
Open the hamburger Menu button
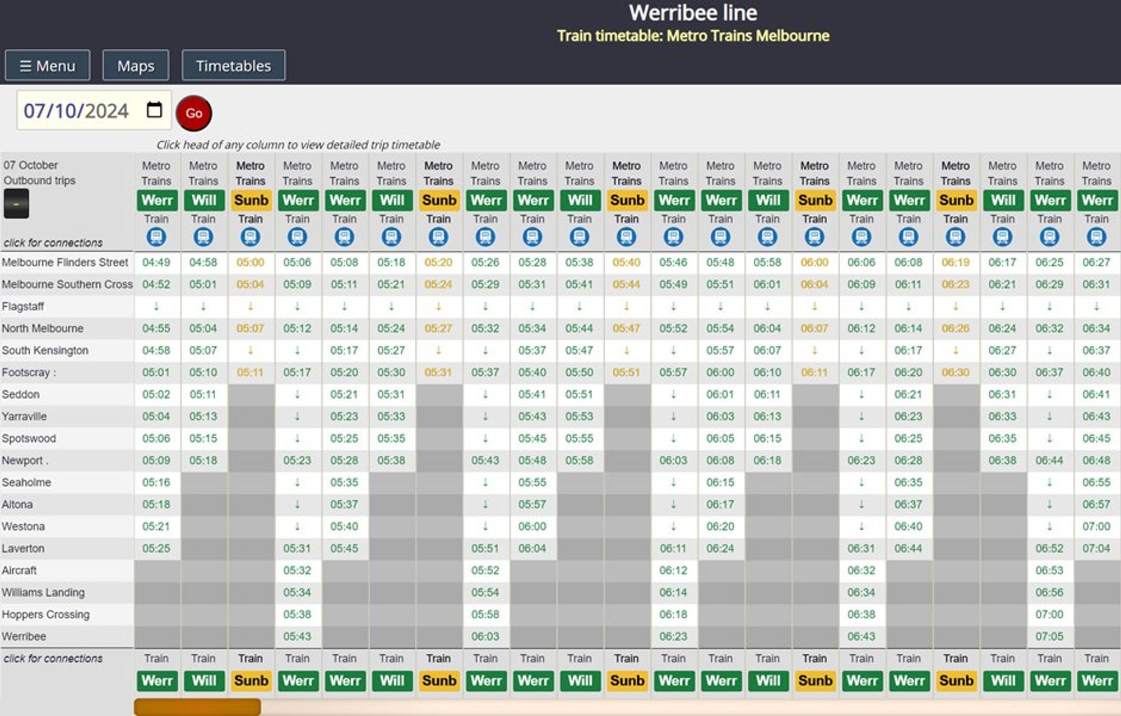[x=48, y=66]
